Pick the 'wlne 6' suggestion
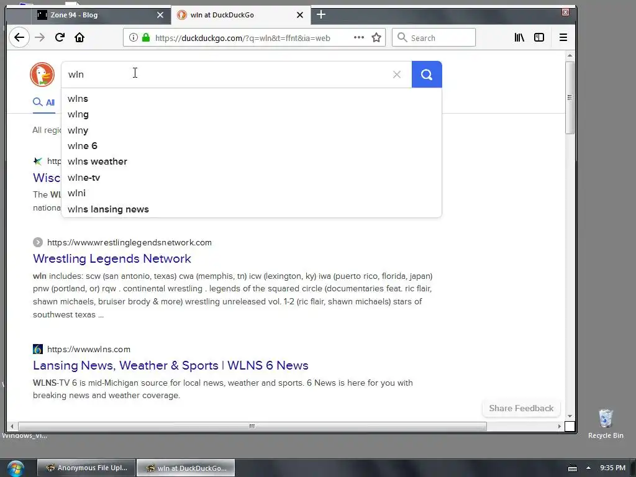Image resolution: width=636 pixels, height=477 pixels. [252, 146]
